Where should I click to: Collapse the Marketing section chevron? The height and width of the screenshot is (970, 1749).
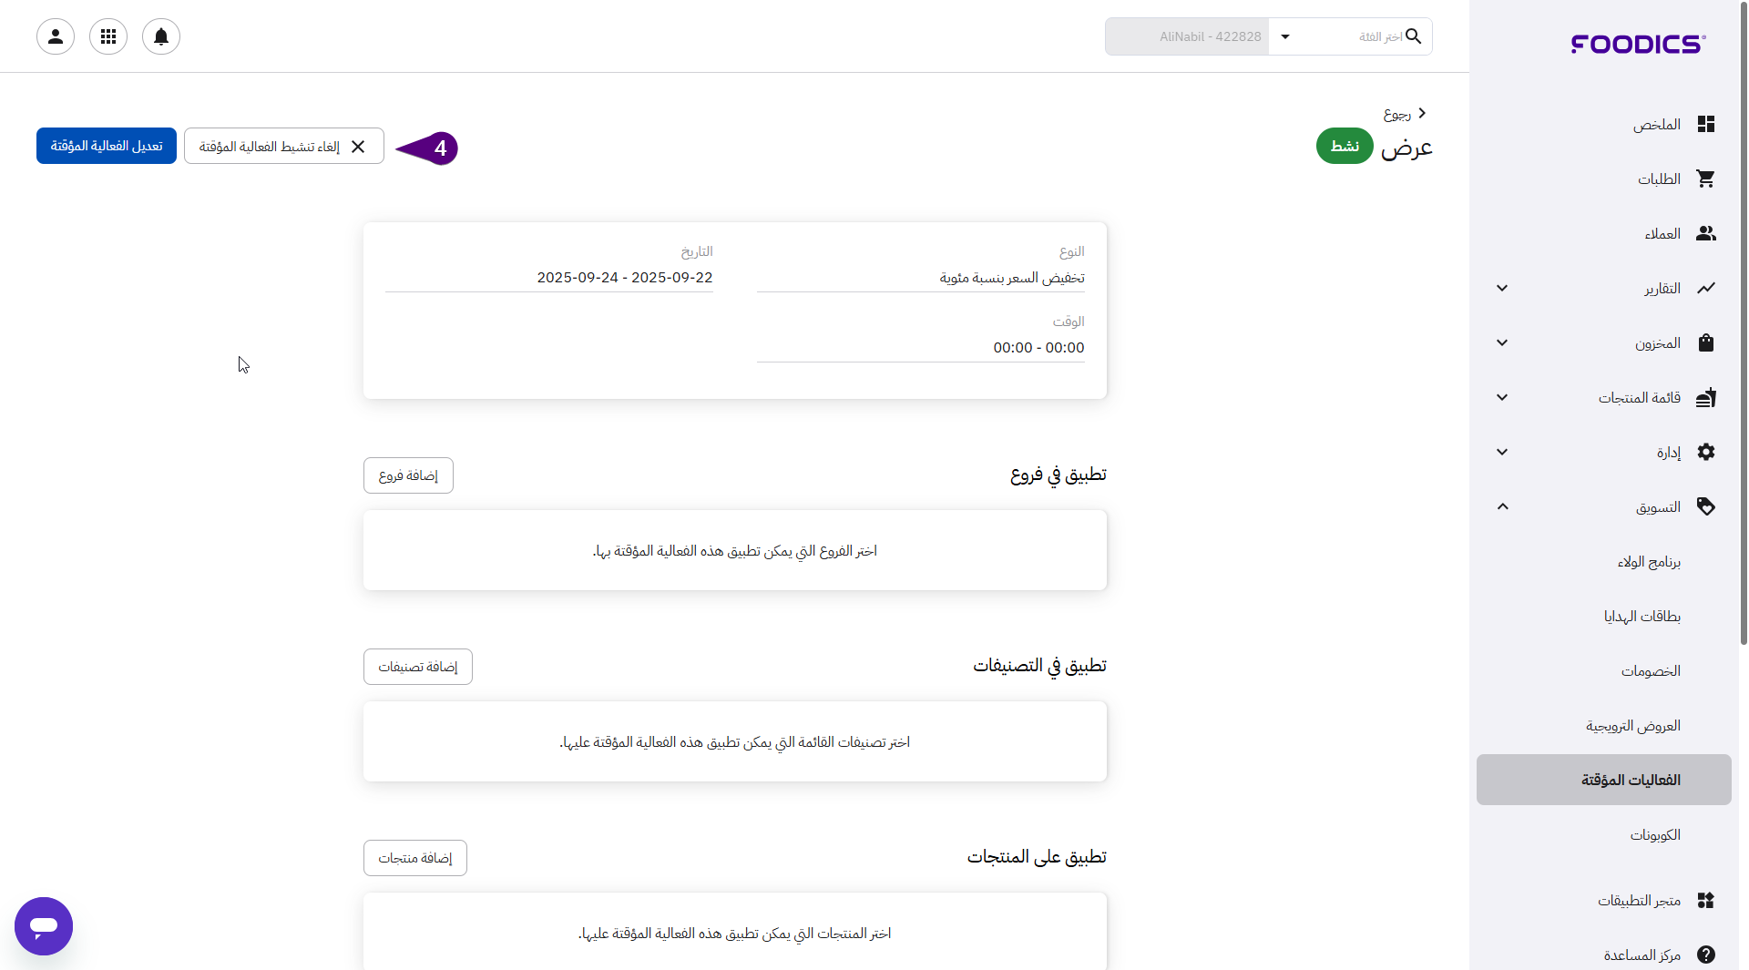tap(1502, 506)
